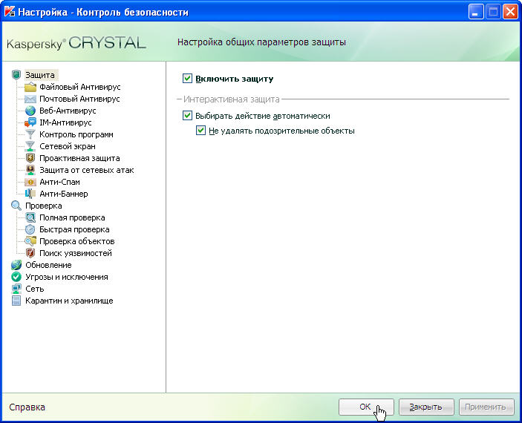Click the OK button

(366, 407)
